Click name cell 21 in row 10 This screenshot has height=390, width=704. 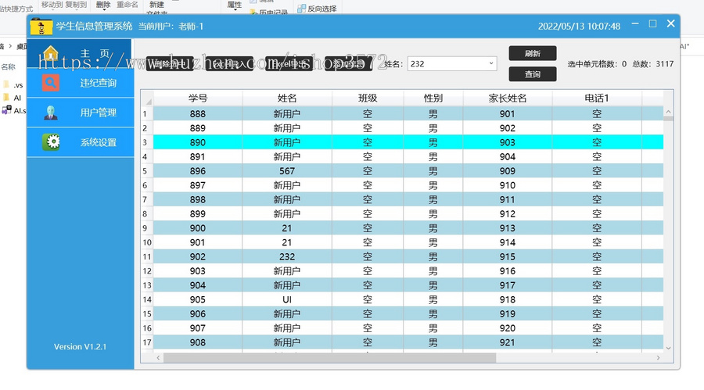pos(287,242)
